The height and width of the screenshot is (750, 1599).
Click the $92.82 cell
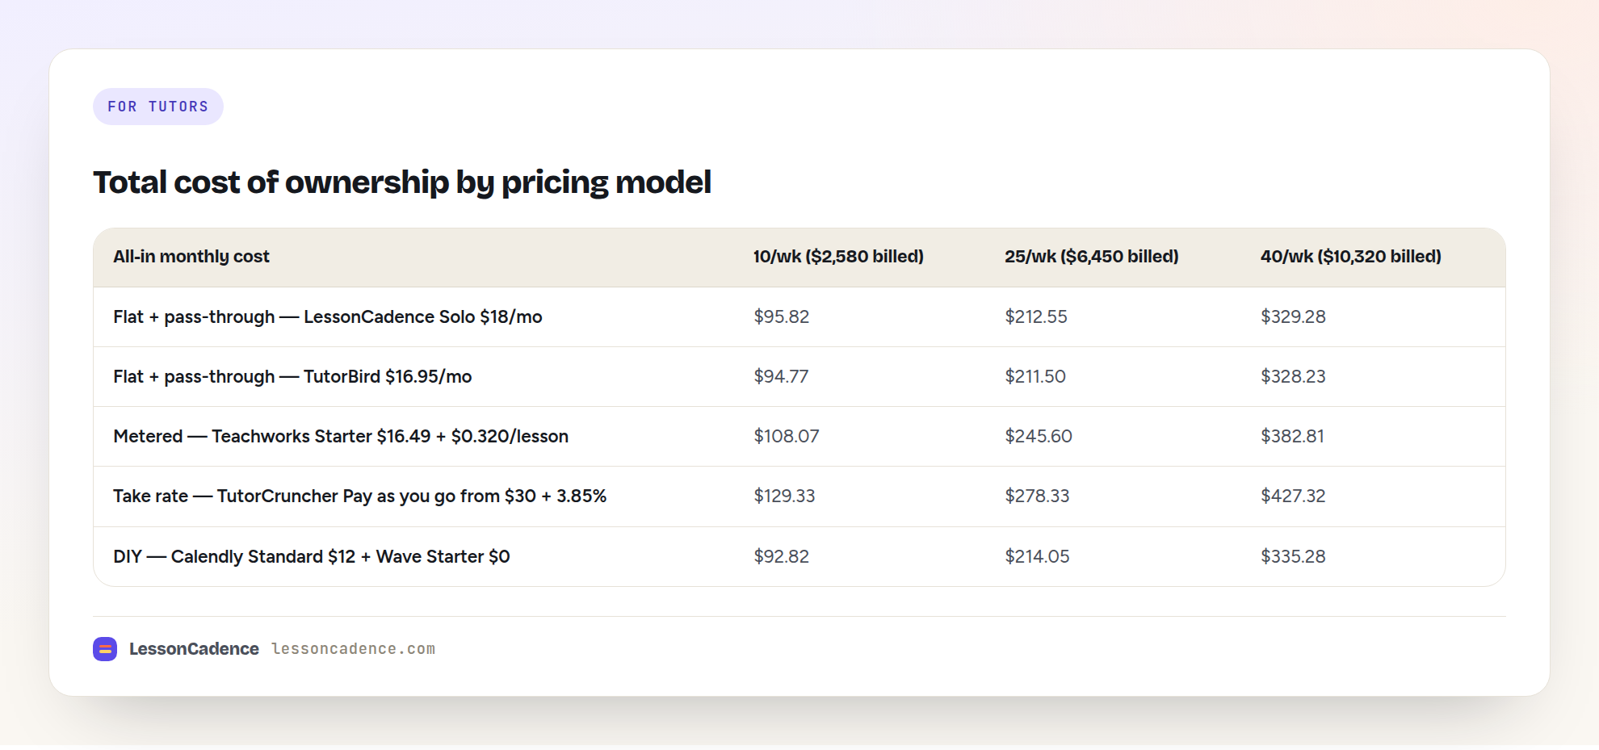782,557
